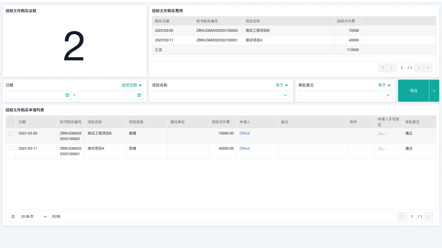The height and width of the screenshot is (248, 442).
Task: Open 等于 operator dropdown for 项目名称
Action: (x=282, y=85)
